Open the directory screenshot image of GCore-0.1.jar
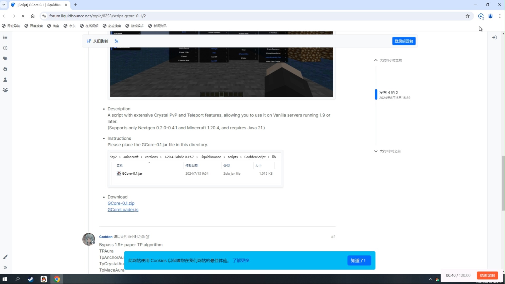The width and height of the screenshot is (505, 284). 195,169
